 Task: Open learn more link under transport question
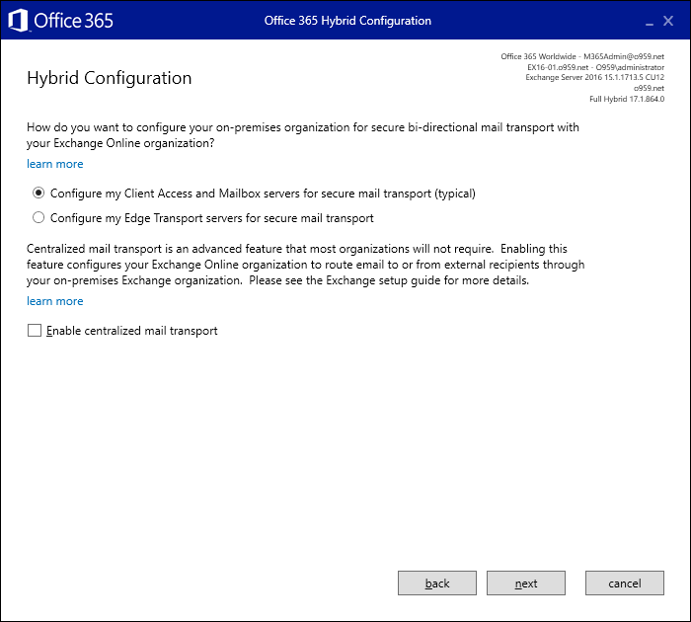click(x=54, y=164)
